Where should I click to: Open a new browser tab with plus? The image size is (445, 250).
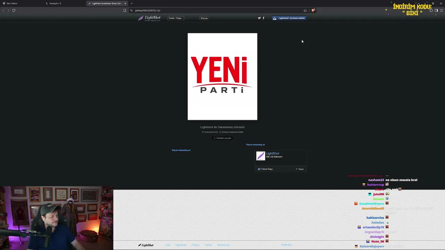(x=132, y=3)
